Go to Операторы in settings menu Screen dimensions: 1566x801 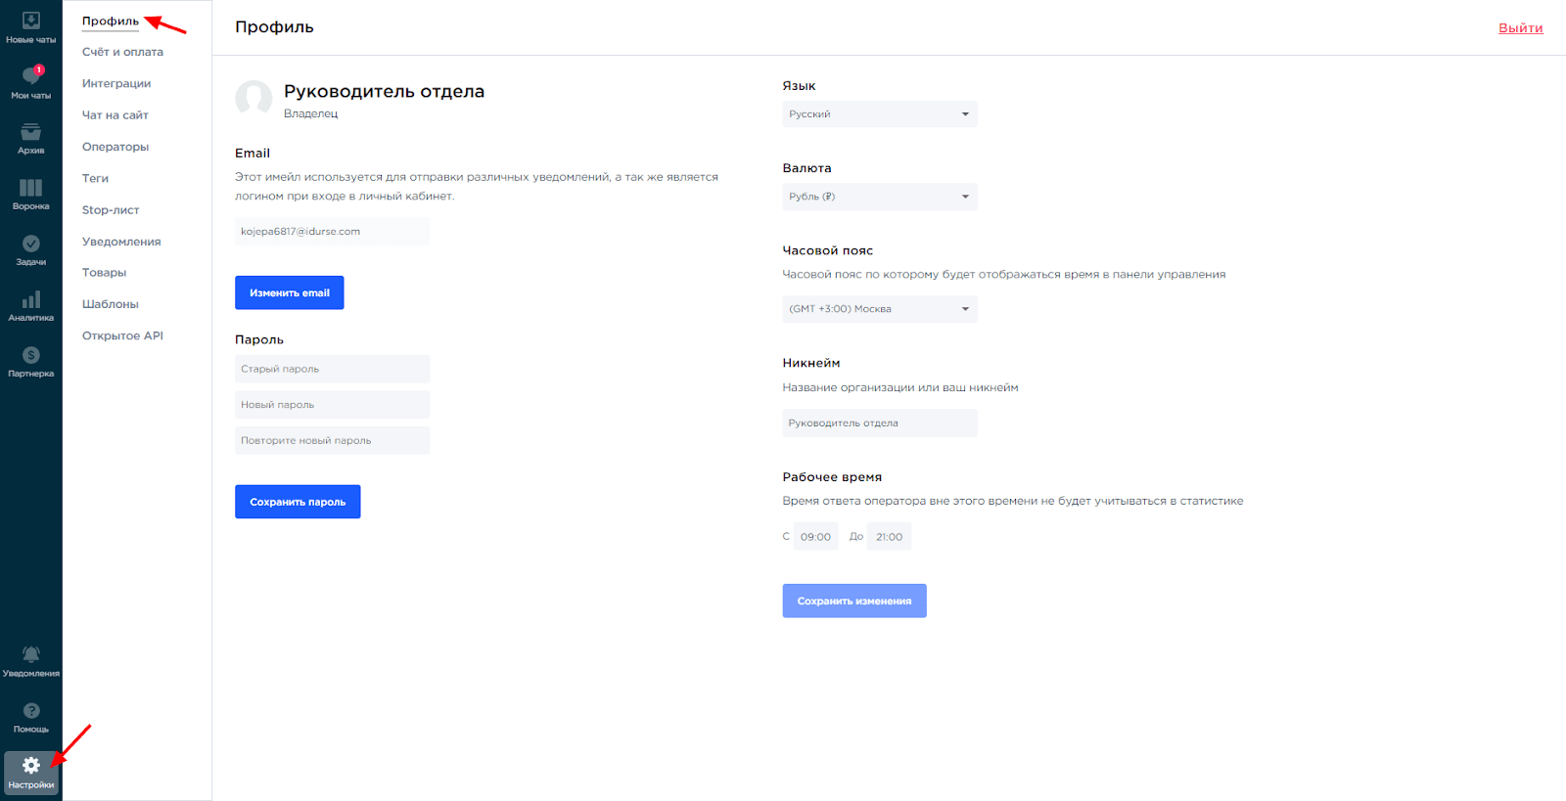point(115,147)
